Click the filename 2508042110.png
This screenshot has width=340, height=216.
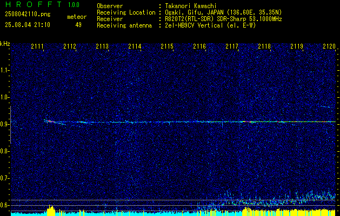(28, 14)
